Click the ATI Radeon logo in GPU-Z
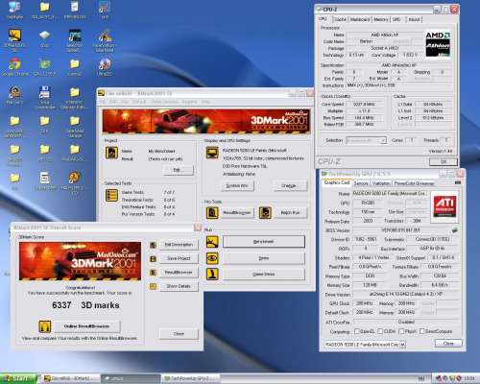 coord(444,206)
